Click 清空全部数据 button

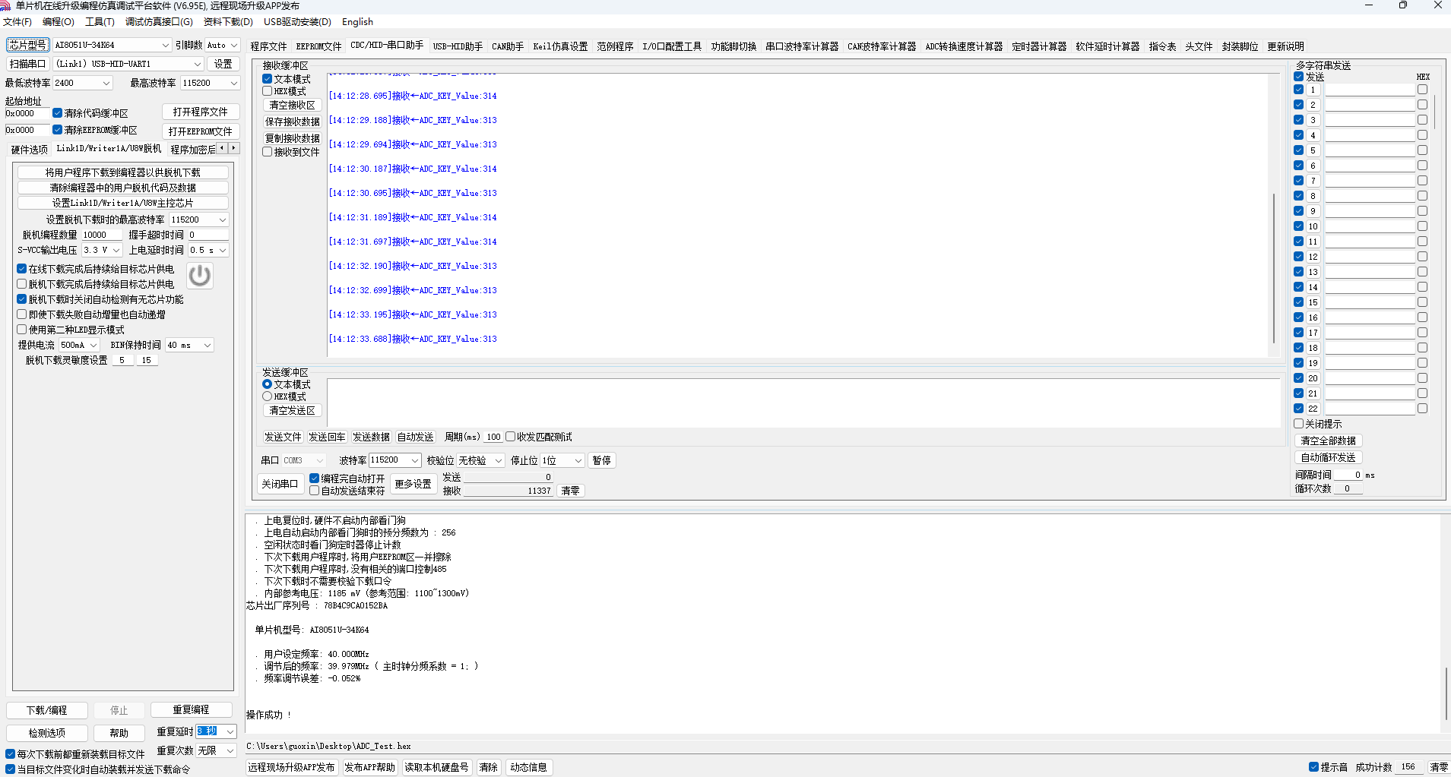(x=1329, y=441)
